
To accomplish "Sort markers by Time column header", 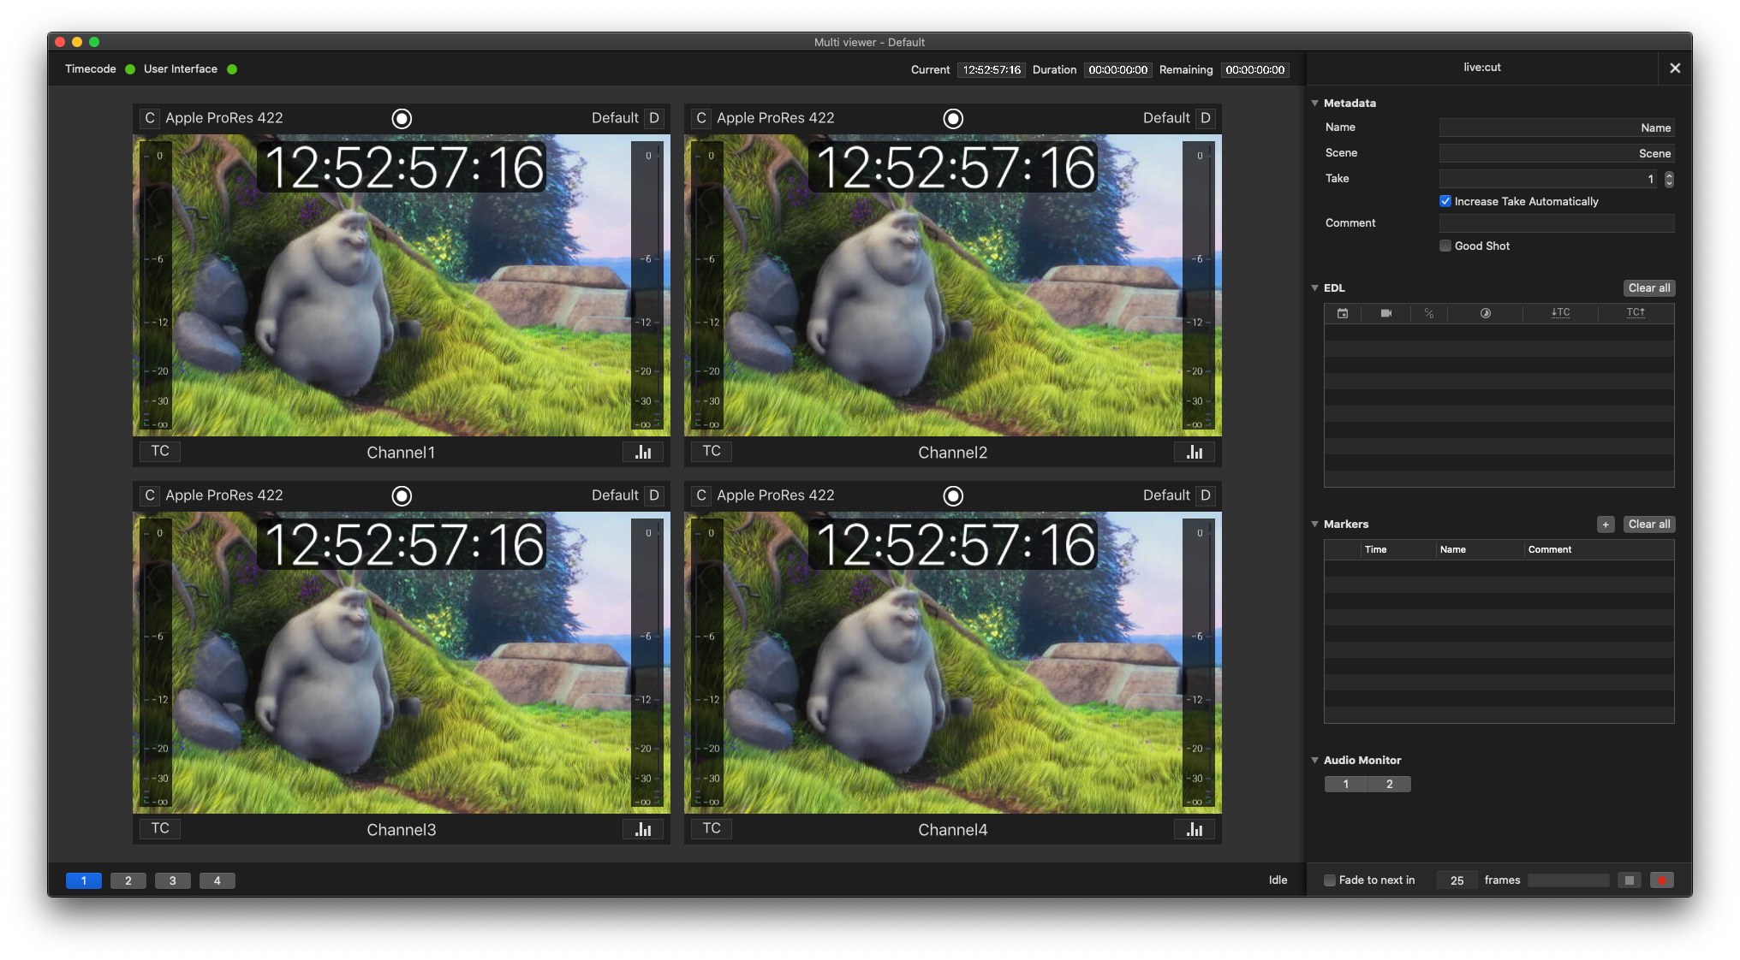I will point(1398,549).
